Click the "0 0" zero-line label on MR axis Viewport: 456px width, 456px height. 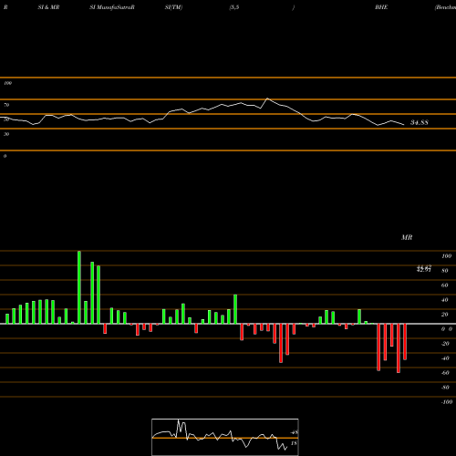[x=447, y=329]
